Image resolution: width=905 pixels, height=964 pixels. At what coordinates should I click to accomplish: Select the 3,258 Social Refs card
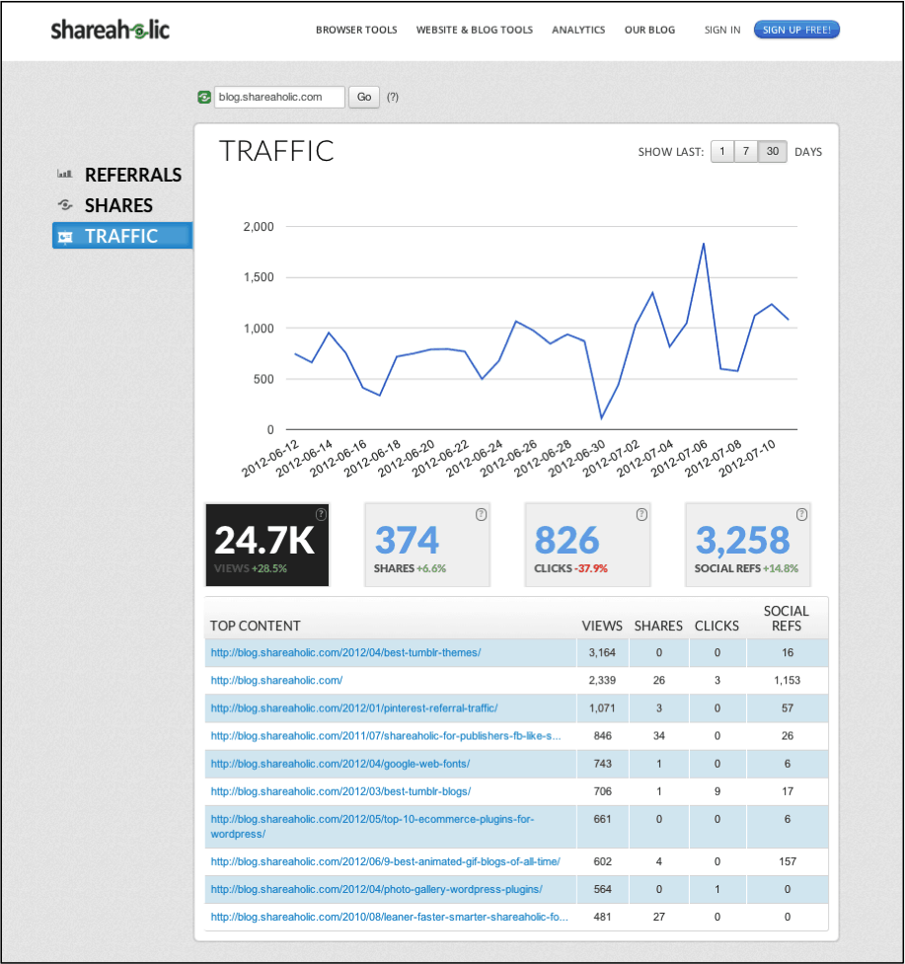coord(748,545)
